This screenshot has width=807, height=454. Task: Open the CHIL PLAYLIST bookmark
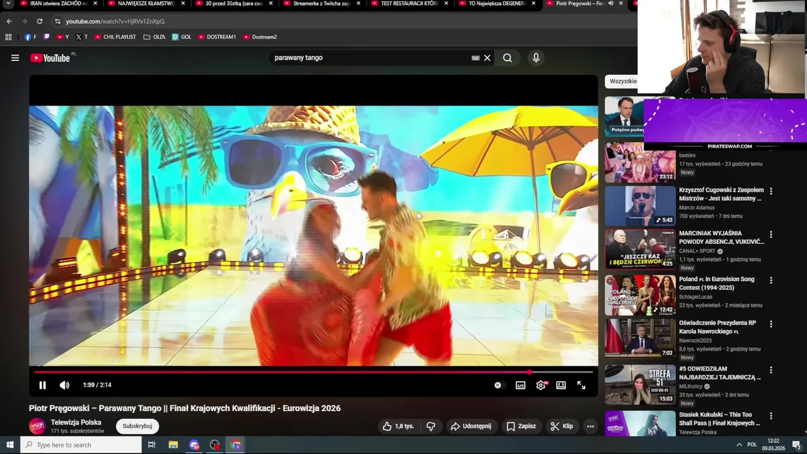pyautogui.click(x=115, y=37)
